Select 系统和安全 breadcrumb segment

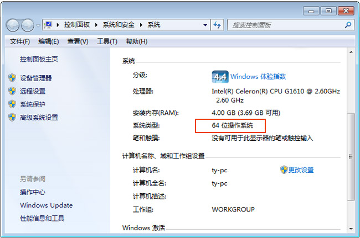click(x=119, y=24)
